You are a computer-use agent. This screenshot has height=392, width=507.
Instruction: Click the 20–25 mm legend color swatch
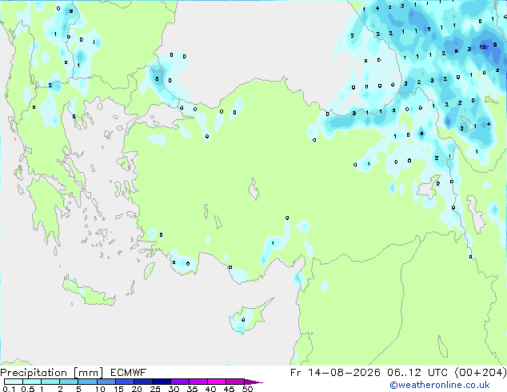point(143,382)
